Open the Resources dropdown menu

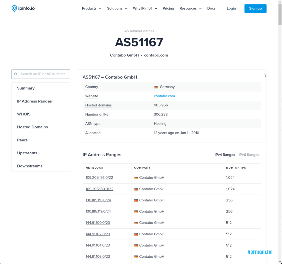click(x=191, y=9)
